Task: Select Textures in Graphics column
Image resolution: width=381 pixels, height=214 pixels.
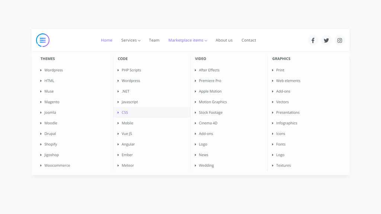Action: click(x=284, y=166)
